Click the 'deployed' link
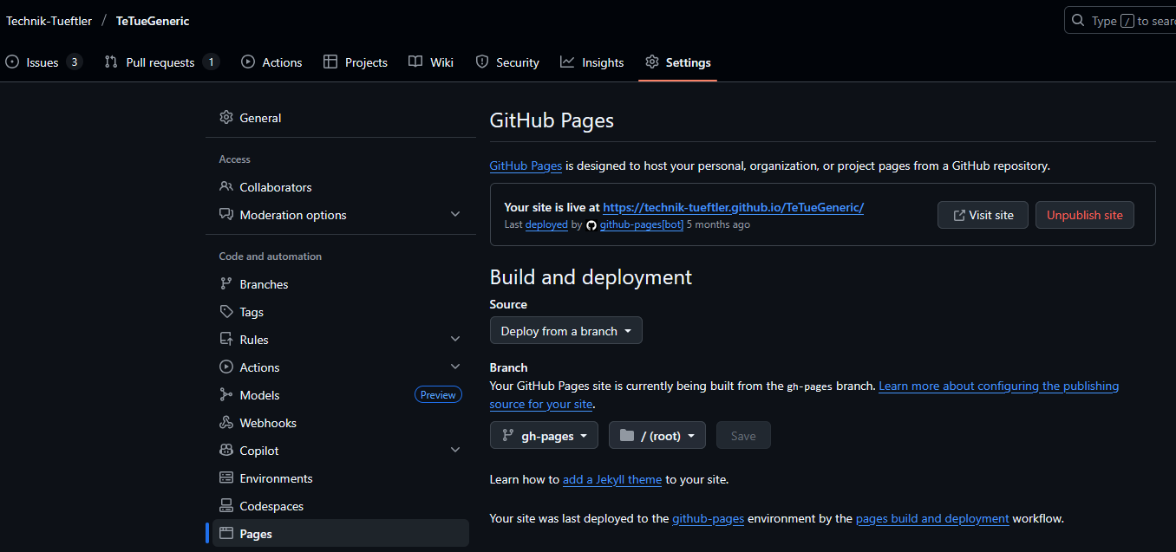Image resolution: width=1176 pixels, height=552 pixels. click(x=546, y=224)
